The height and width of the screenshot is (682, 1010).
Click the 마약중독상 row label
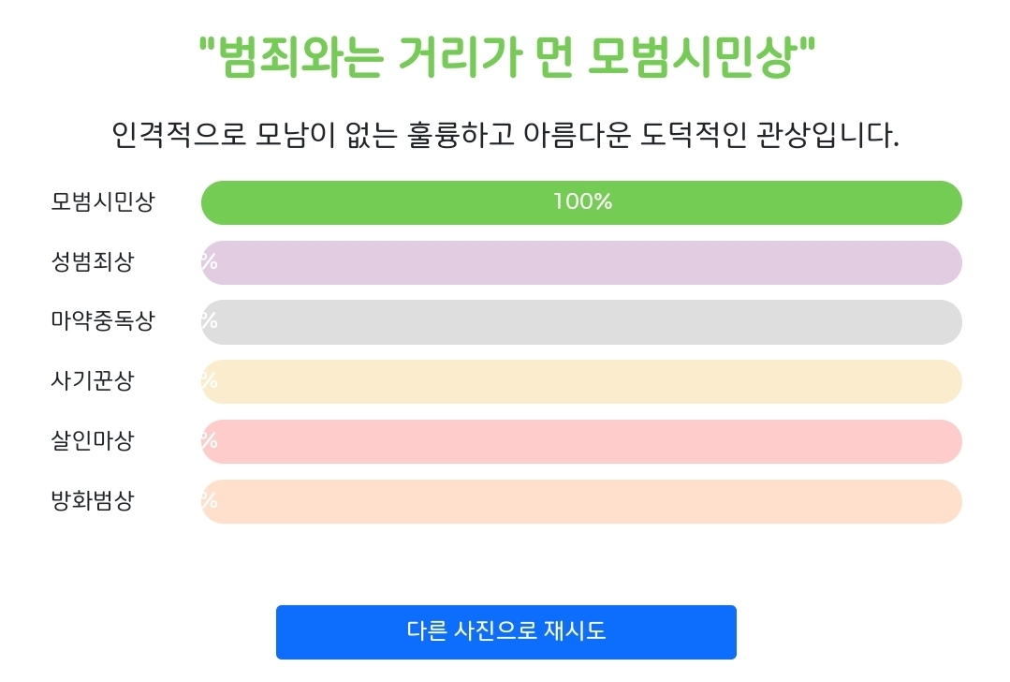[103, 320]
